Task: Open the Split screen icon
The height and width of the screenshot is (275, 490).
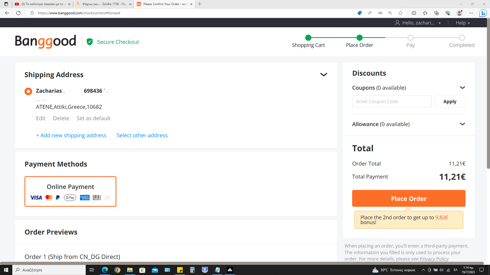Action: 414,13
